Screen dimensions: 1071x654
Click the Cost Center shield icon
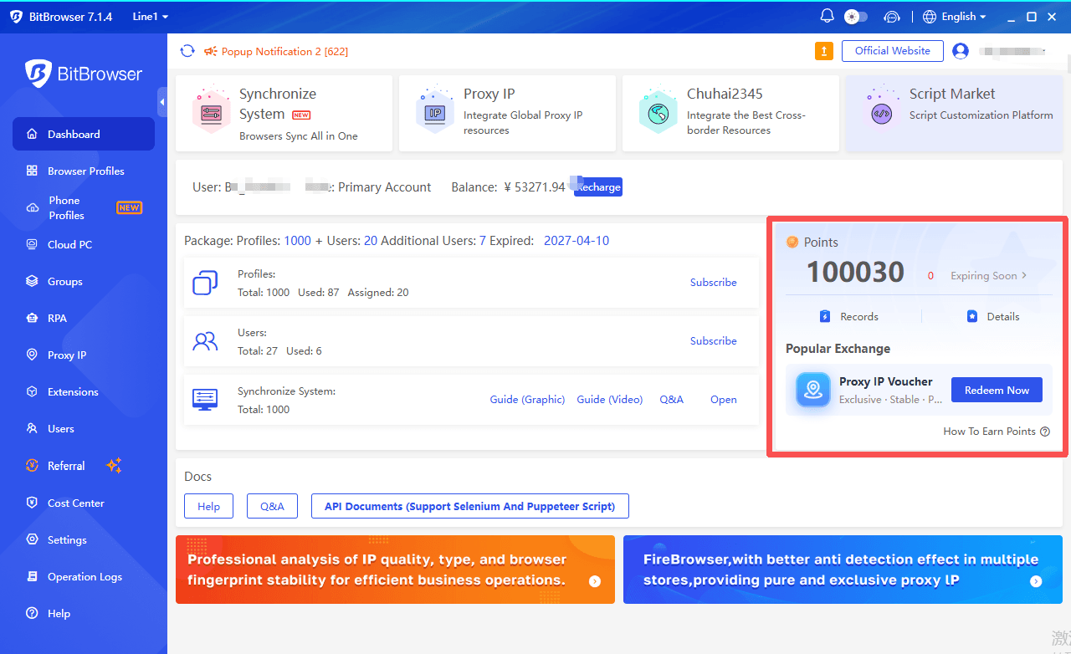tap(32, 503)
